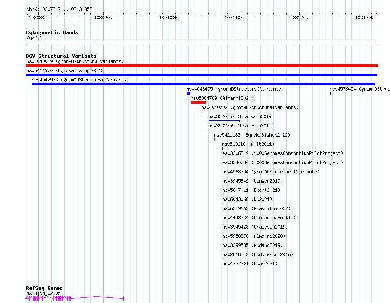Click the chrX:103078171..103131858 coordinates text

[59, 9]
